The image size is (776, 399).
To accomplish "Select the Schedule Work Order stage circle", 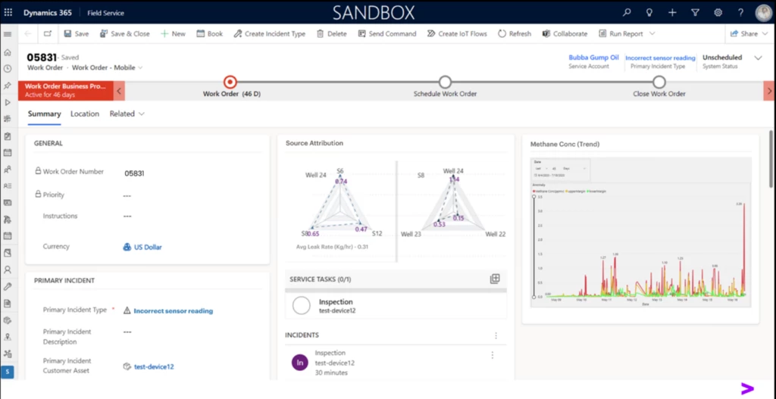I will pyautogui.click(x=445, y=82).
